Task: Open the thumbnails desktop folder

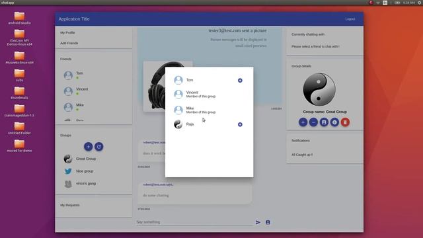Action: (x=19, y=93)
